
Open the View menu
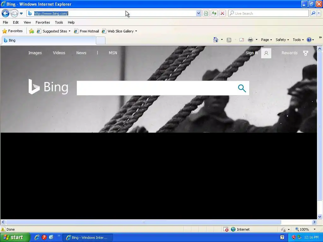tap(27, 22)
